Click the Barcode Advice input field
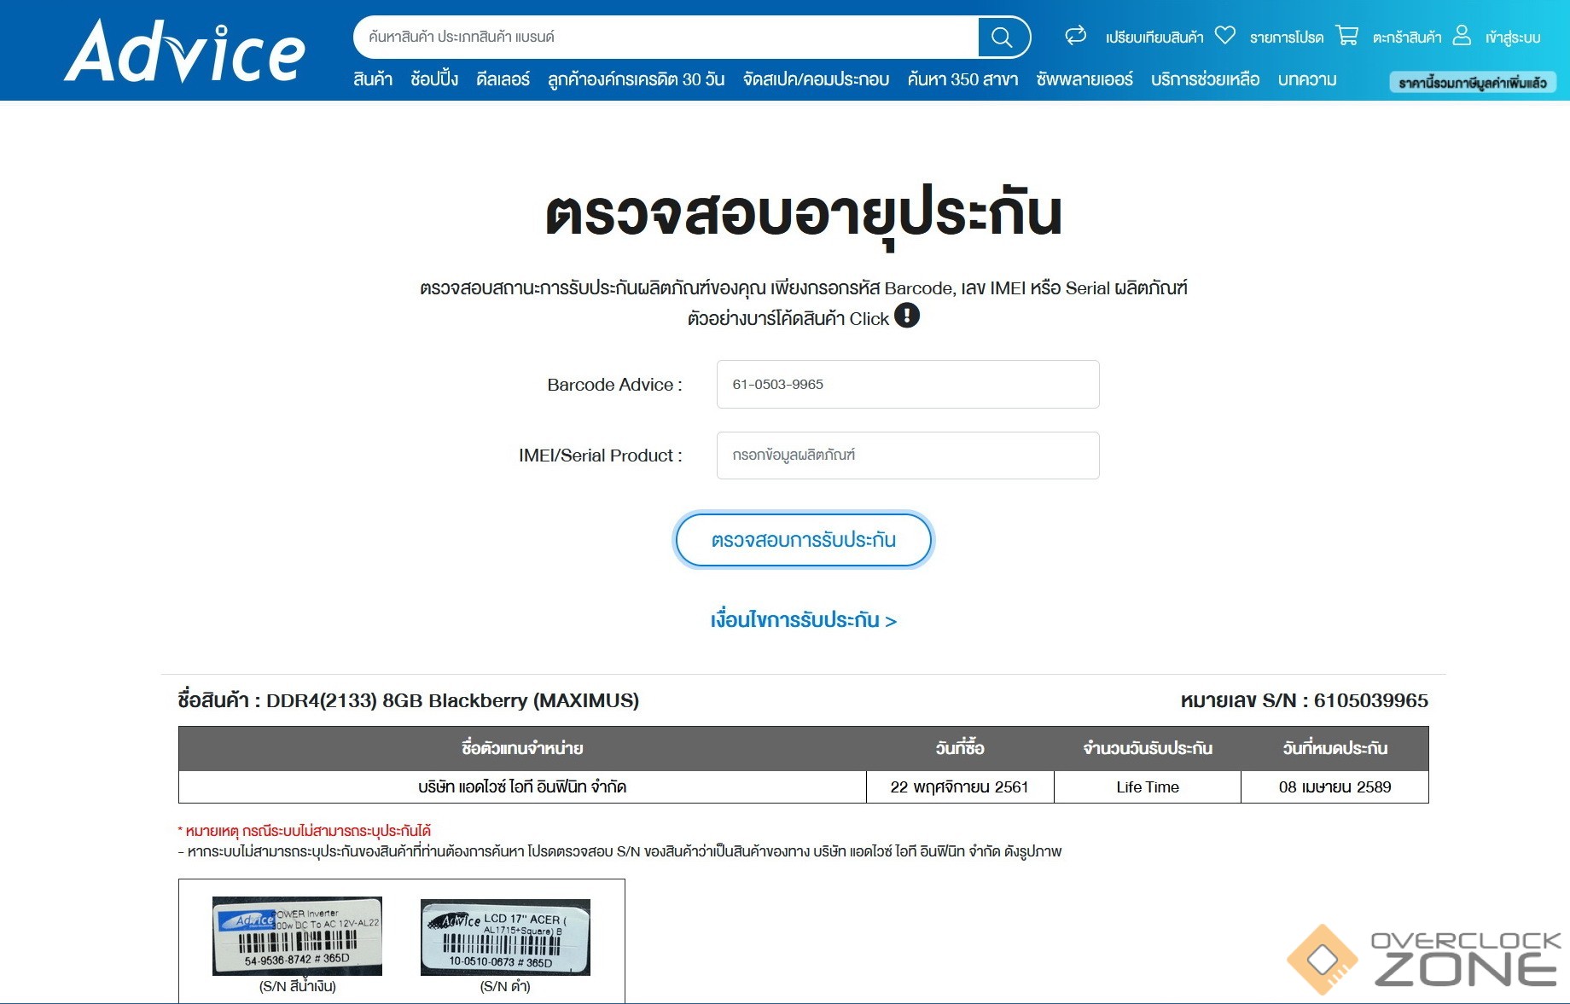This screenshot has width=1570, height=1004. click(x=908, y=385)
